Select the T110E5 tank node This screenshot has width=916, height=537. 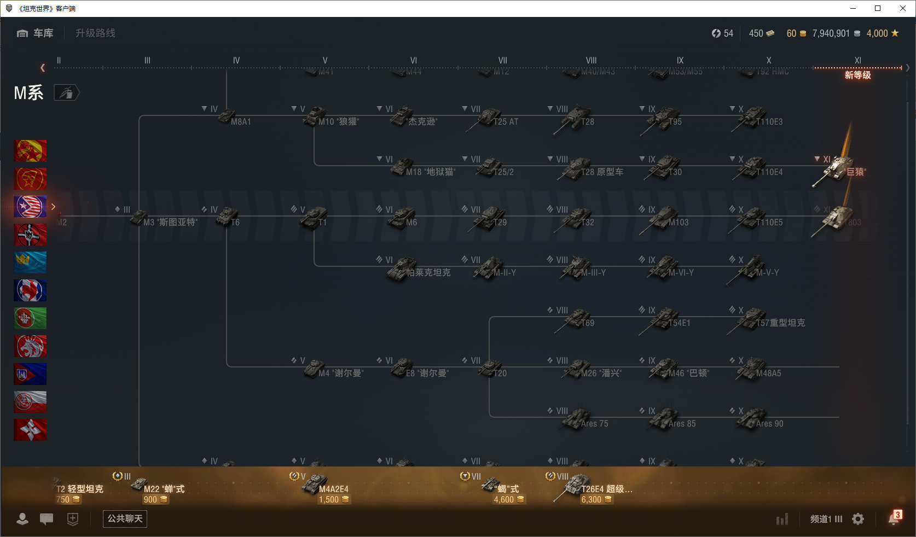point(756,218)
